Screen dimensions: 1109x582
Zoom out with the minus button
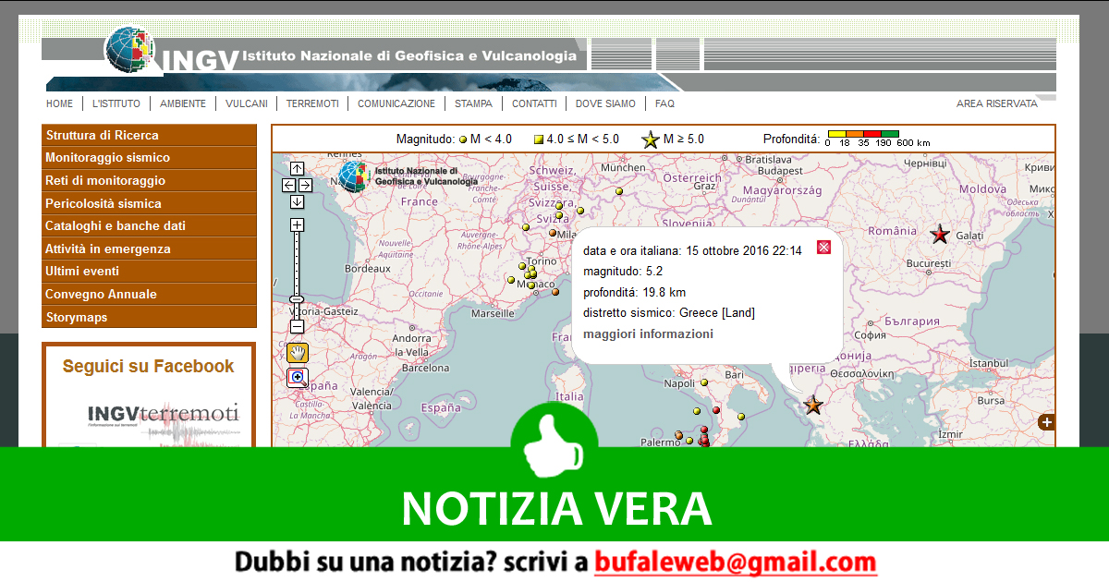(297, 326)
